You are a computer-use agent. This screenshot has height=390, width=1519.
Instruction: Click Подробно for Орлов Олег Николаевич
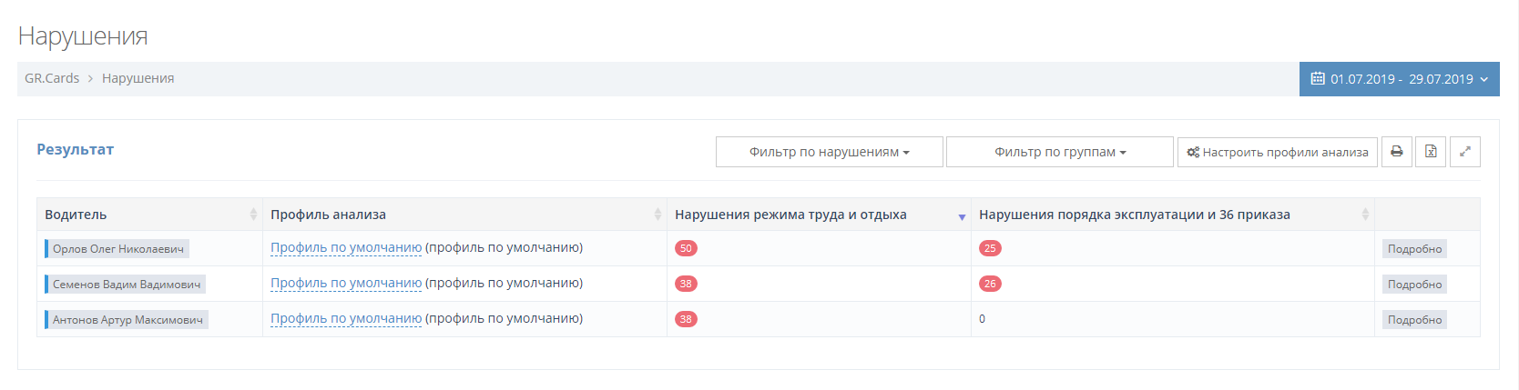[x=1414, y=249]
